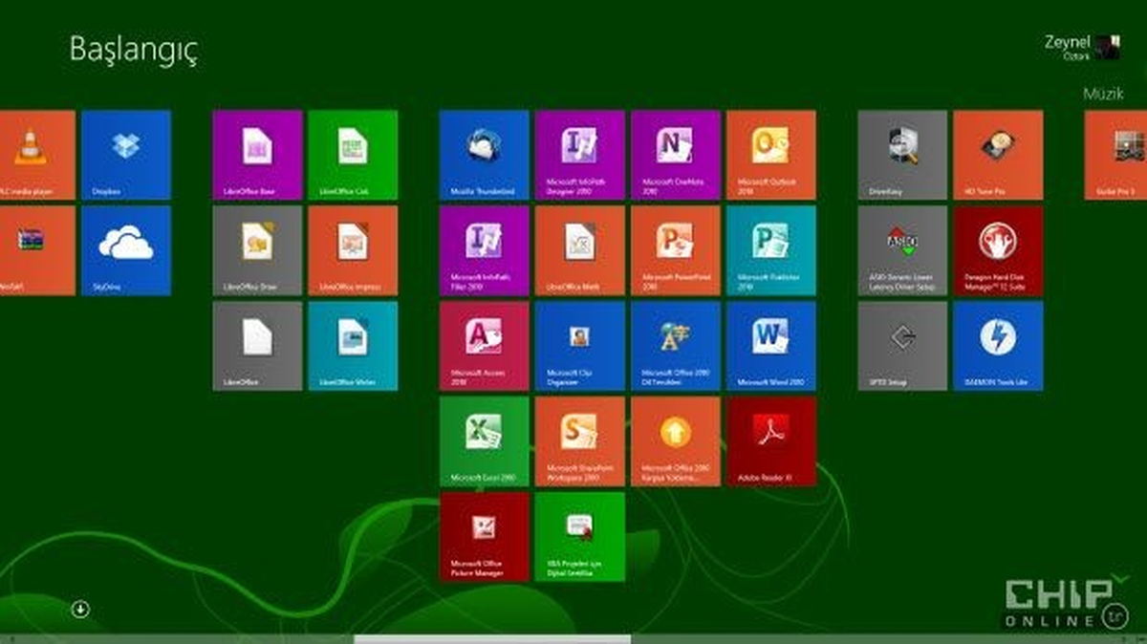Launch DAEMON Tools Lite tile
This screenshot has width=1147, height=644.
[x=998, y=346]
